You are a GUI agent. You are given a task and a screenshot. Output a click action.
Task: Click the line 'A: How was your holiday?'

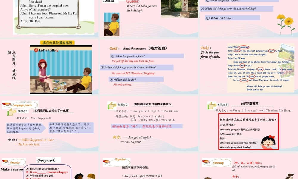[x=42, y=169]
